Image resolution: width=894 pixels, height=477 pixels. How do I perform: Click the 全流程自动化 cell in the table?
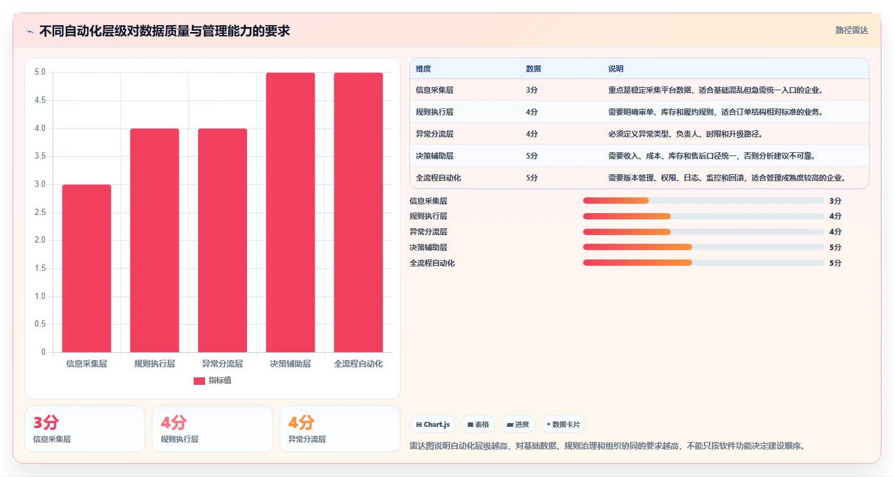(438, 178)
